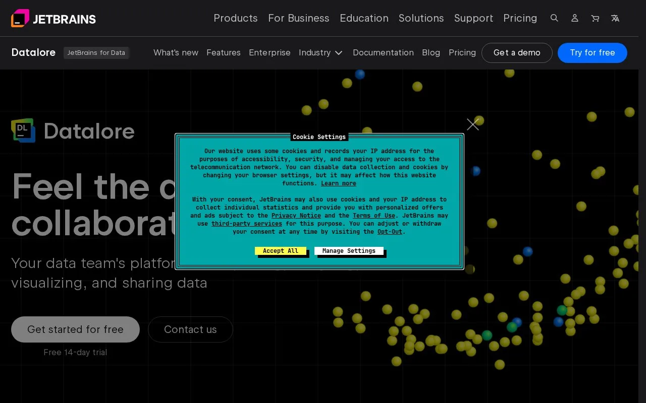The image size is (646, 403).
Task: Click the Datalore product name in subnav
Action: (x=33, y=52)
